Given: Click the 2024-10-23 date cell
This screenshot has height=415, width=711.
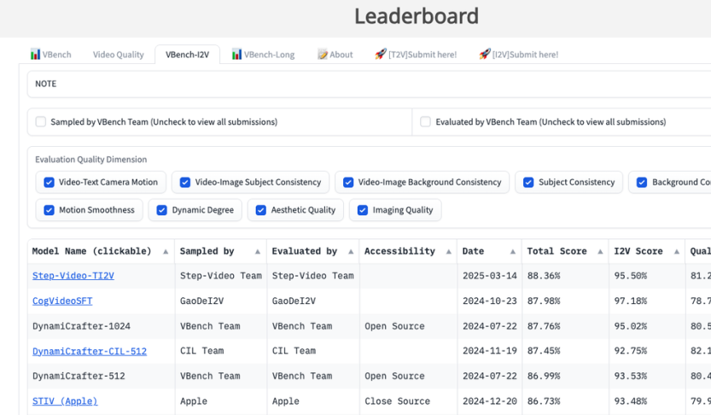Looking at the screenshot, I should (x=490, y=301).
